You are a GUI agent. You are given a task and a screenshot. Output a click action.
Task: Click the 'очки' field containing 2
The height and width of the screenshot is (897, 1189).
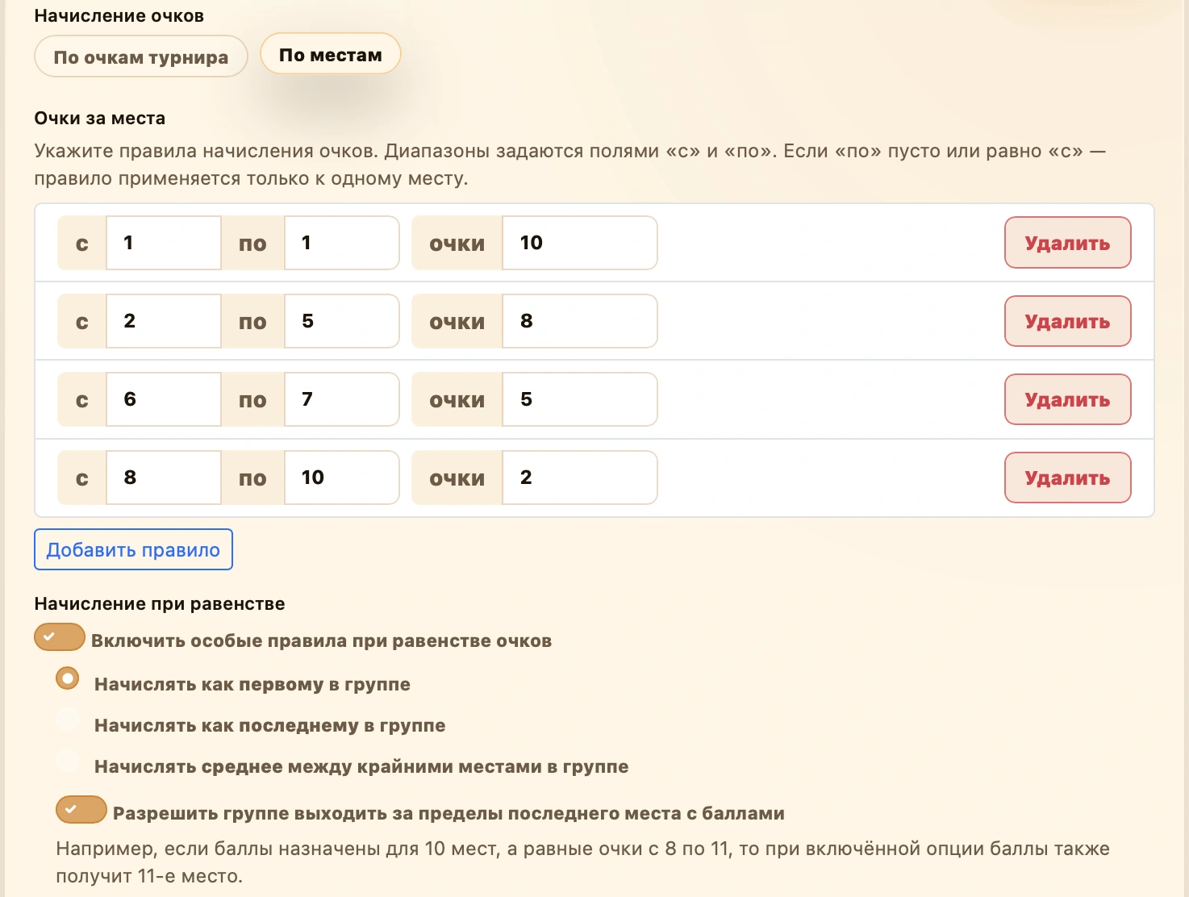(580, 478)
